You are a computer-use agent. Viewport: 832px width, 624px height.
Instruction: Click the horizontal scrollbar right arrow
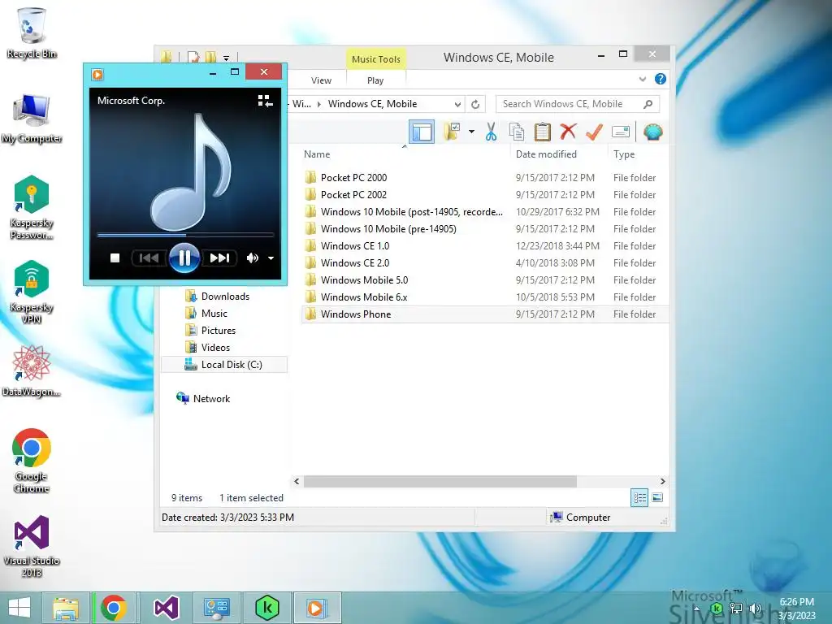(662, 481)
